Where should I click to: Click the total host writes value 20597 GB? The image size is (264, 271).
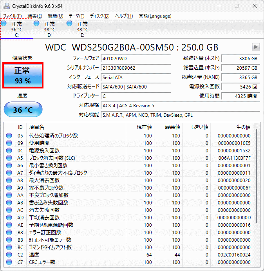pyautogui.click(x=240, y=68)
